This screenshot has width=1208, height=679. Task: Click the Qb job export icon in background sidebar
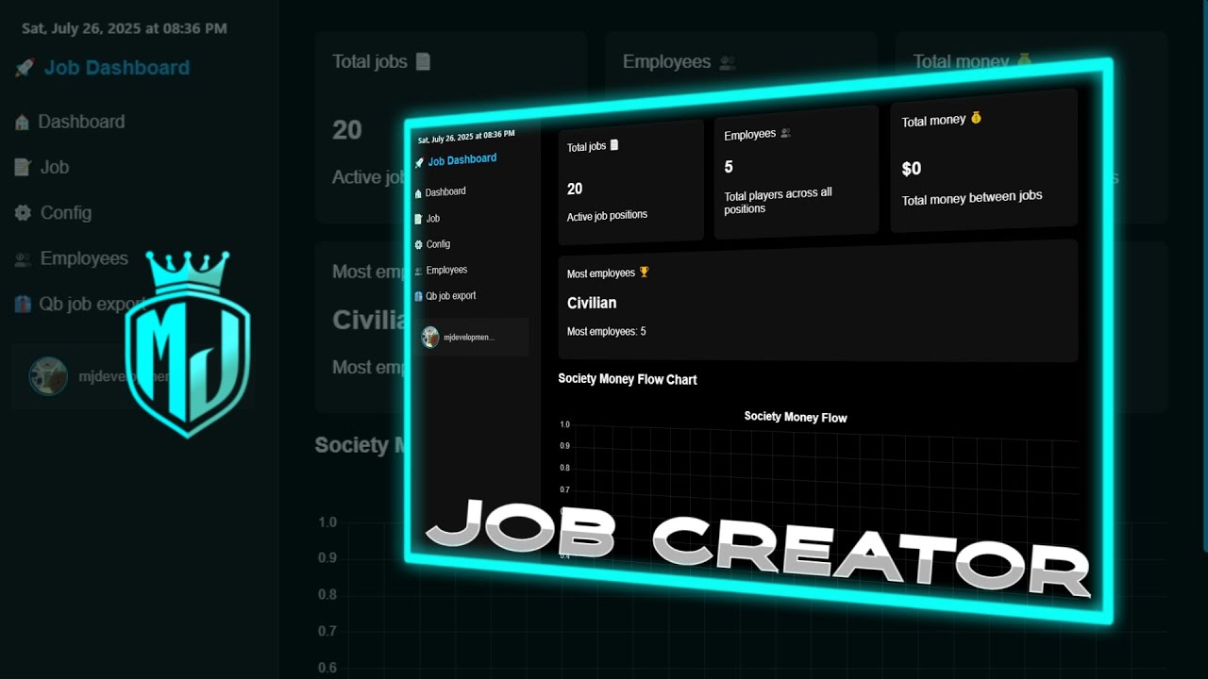click(x=23, y=304)
